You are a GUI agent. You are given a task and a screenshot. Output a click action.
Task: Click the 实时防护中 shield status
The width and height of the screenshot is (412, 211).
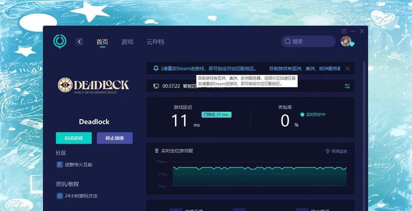(x=313, y=114)
